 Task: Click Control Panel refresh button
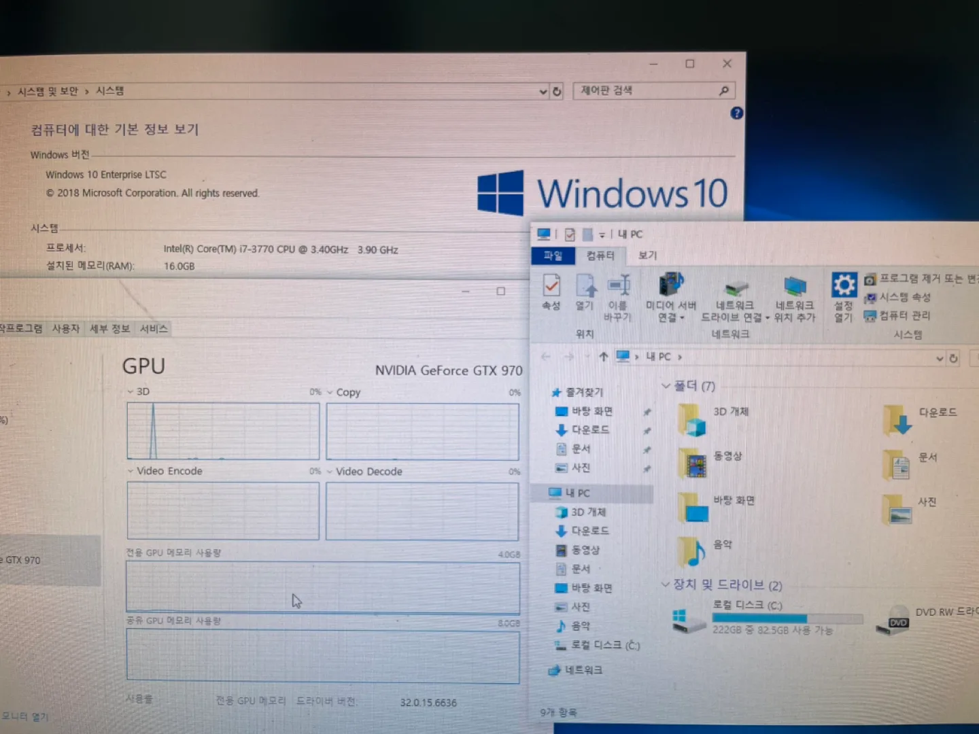[557, 91]
